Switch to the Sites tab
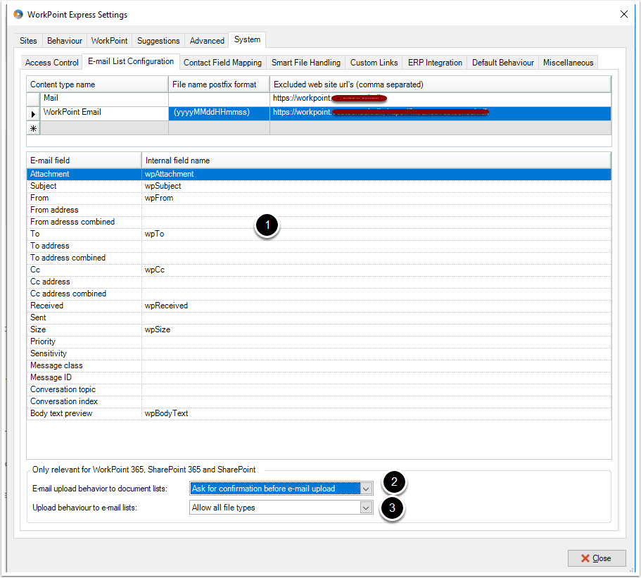Viewport: 641px width, 578px height. [x=28, y=41]
